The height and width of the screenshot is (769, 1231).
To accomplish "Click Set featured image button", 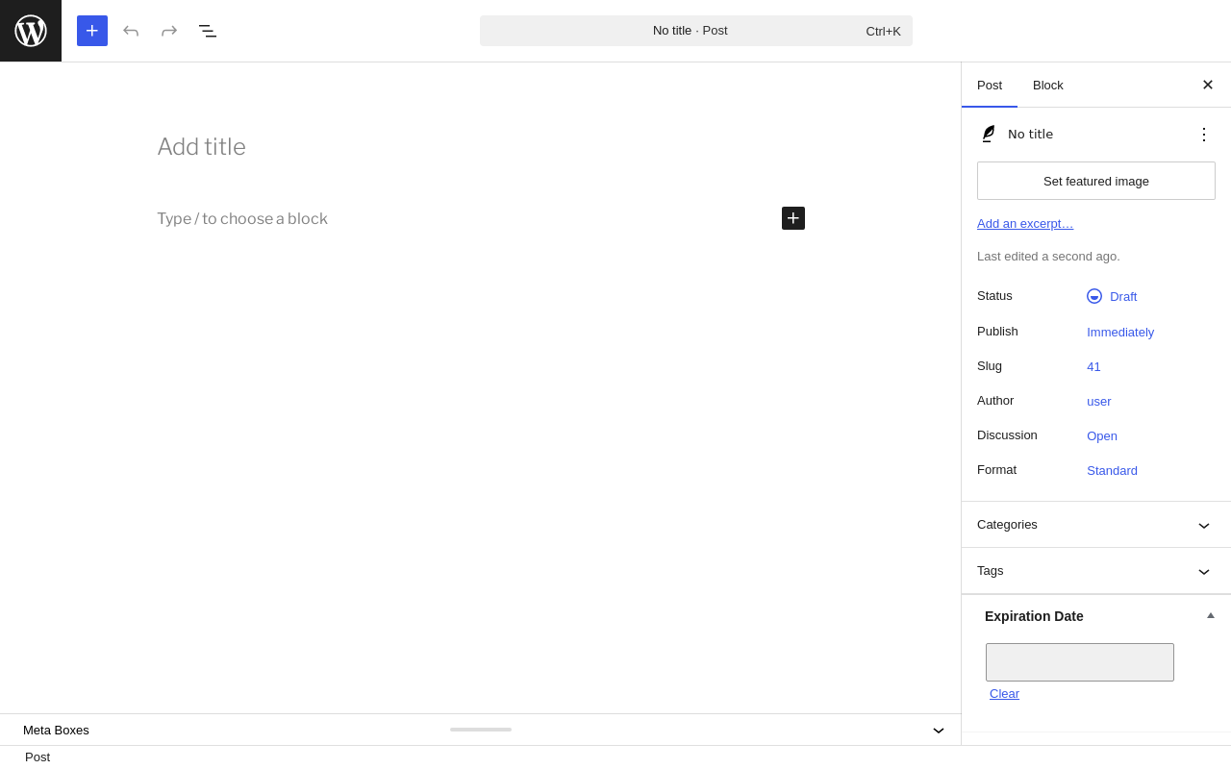I will (1096, 181).
